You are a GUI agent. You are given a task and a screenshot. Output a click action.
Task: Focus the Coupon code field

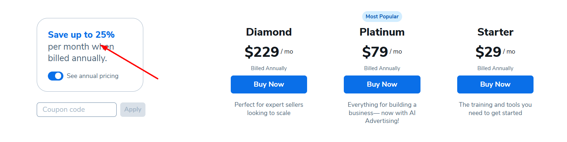click(77, 110)
